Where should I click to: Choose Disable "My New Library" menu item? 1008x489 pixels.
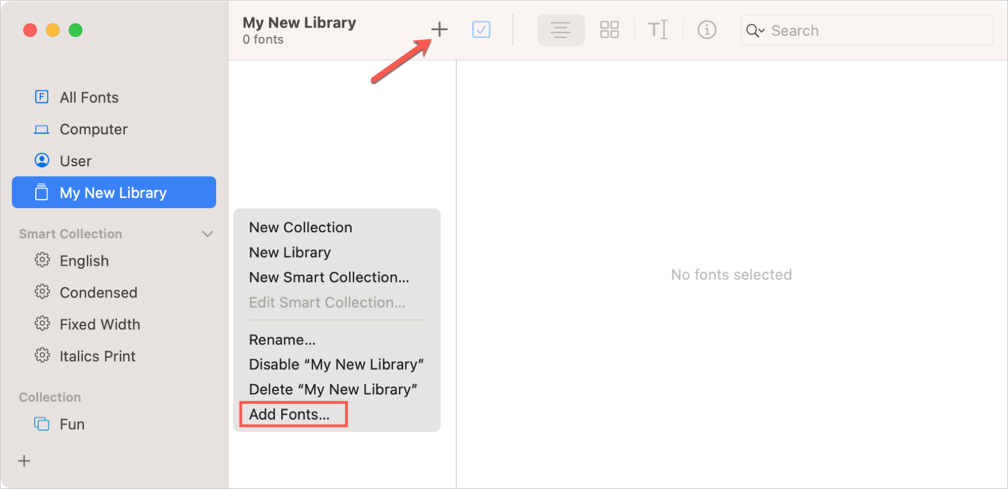point(337,365)
